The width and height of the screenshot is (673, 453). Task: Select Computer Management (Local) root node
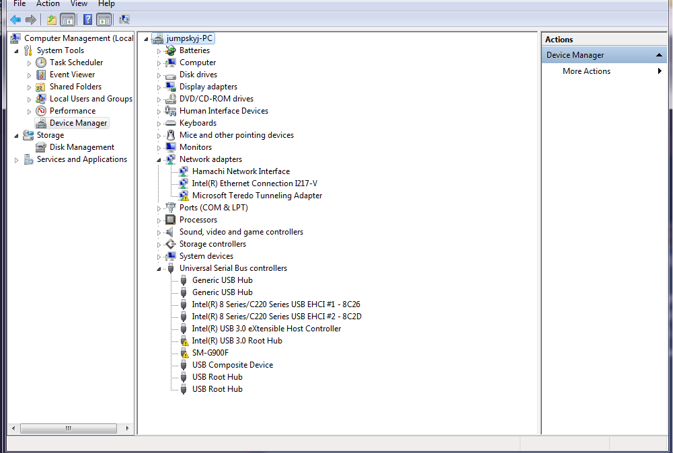coord(79,38)
